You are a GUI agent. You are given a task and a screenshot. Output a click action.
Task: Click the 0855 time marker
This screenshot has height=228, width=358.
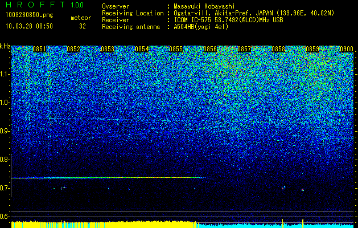[x=176, y=49]
